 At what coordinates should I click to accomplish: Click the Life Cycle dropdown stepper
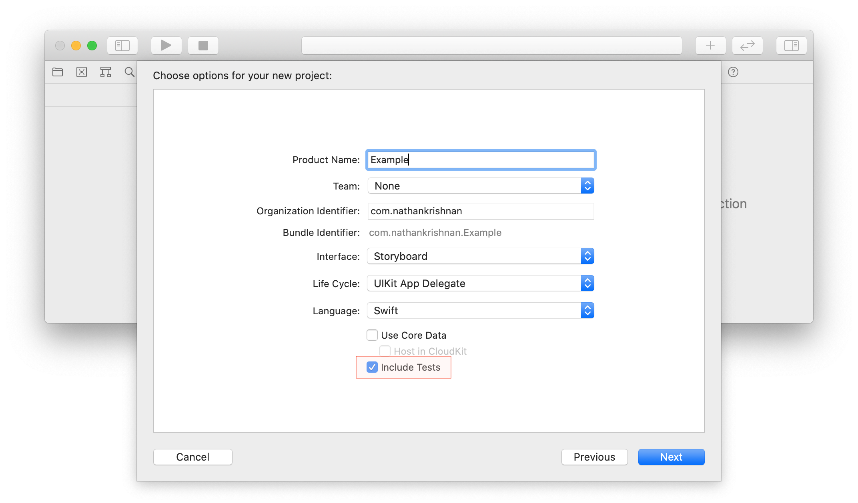[587, 283]
